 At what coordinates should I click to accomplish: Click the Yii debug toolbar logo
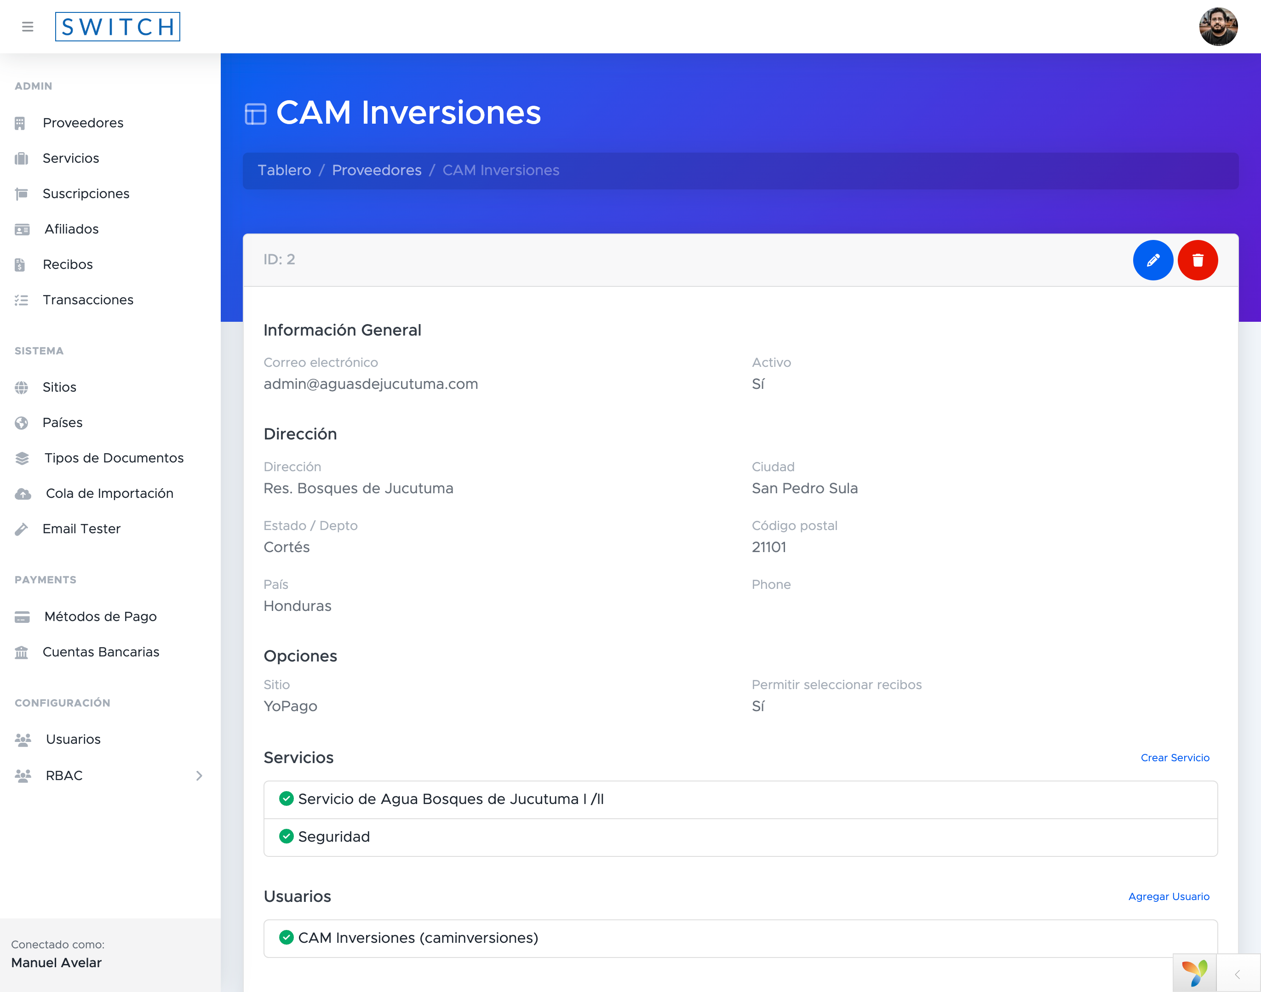pos(1194,973)
